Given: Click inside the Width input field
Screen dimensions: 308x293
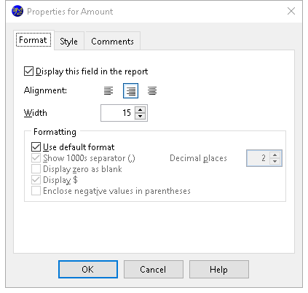Looking at the screenshot, I should tap(118, 113).
